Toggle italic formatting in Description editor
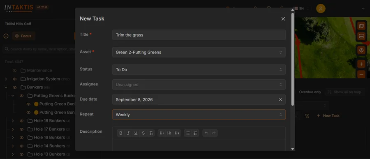 click(128, 133)
